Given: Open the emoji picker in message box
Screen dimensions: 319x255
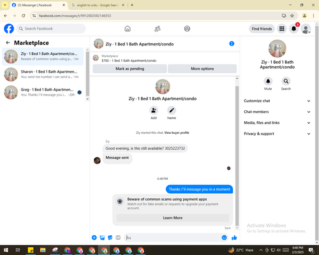Looking at the screenshot, I should point(224,238).
